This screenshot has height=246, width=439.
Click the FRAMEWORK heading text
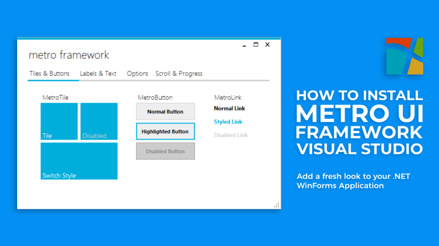(359, 132)
